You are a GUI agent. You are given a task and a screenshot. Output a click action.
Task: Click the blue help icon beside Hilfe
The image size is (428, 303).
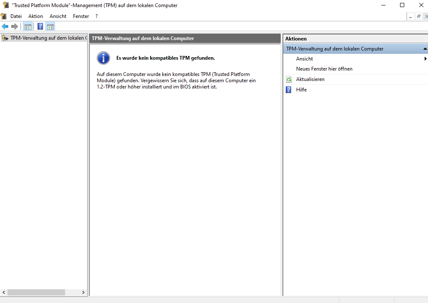point(289,90)
